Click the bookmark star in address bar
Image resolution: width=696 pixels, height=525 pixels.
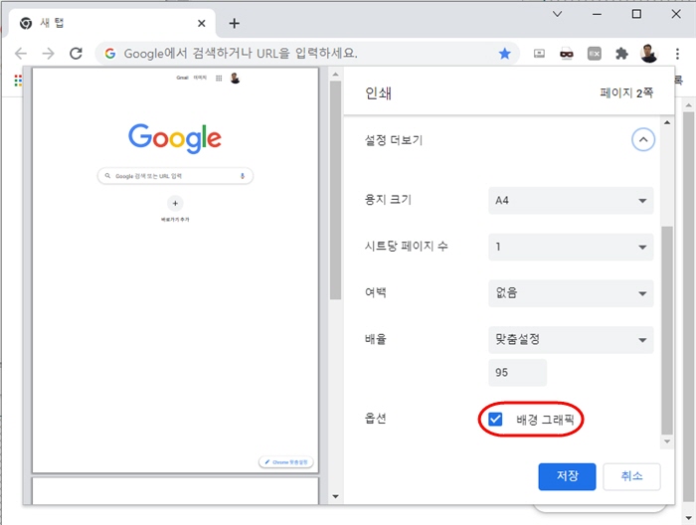click(x=505, y=54)
